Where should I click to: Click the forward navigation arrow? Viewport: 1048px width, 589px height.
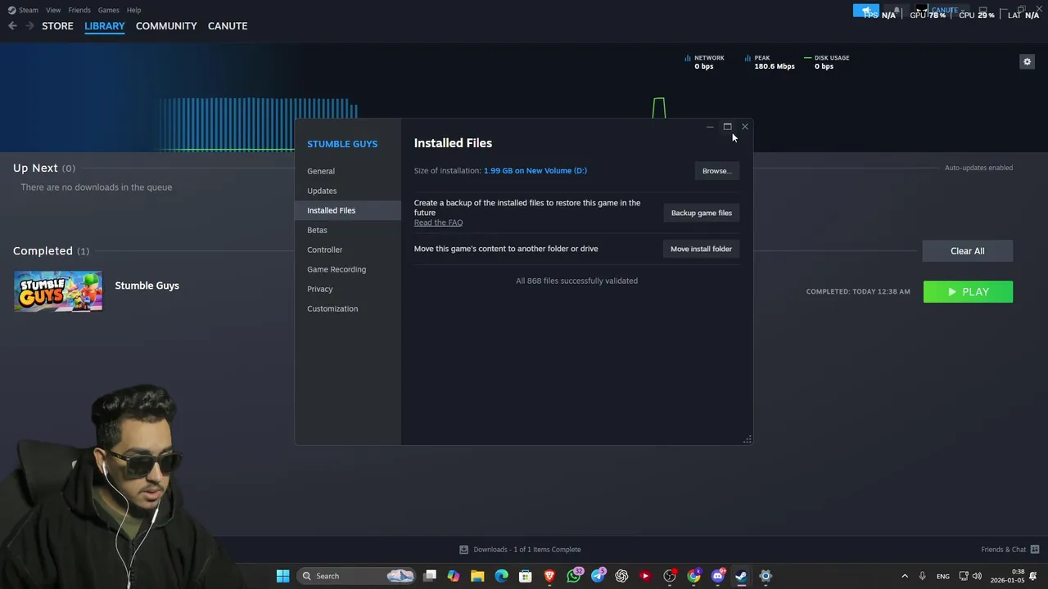click(29, 25)
